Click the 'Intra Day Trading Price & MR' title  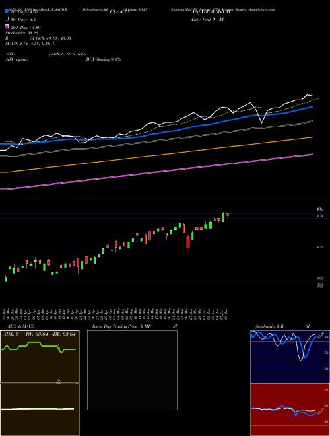coord(121,326)
